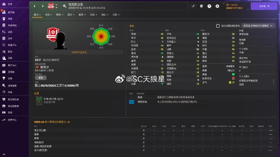Click the blue status badge in the info panel
Screen dimensions: 280x157
(131, 102)
